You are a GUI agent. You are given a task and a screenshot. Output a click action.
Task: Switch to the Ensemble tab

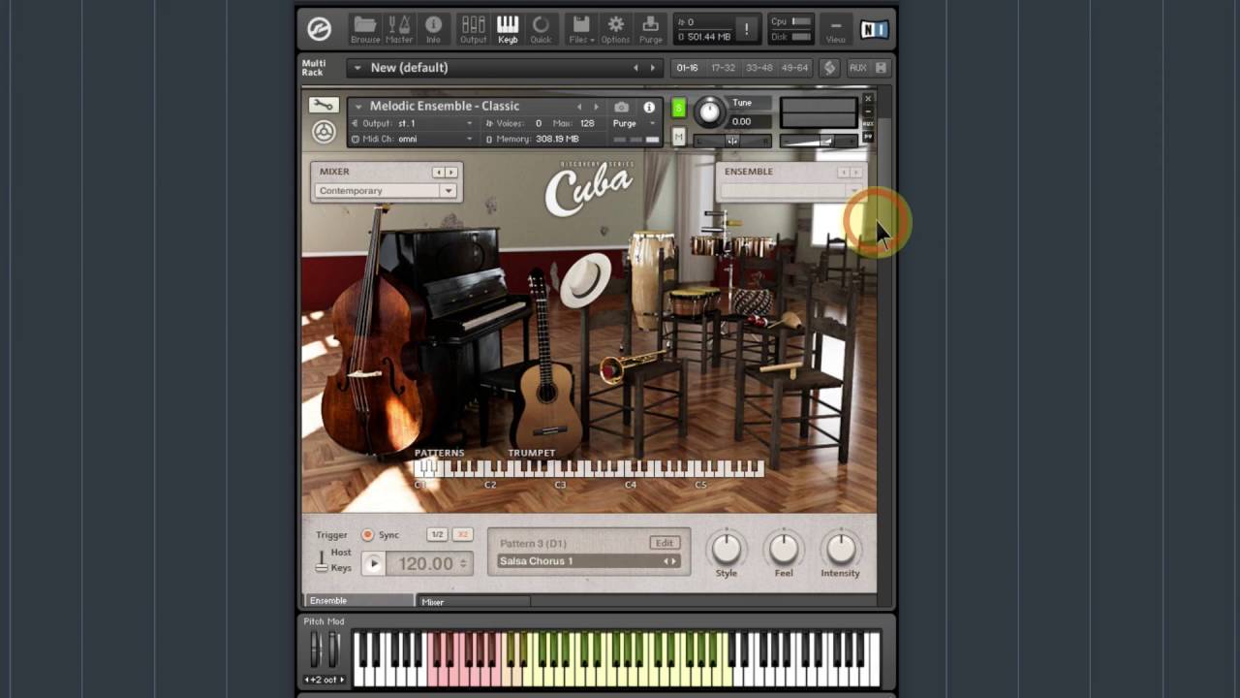(x=358, y=601)
